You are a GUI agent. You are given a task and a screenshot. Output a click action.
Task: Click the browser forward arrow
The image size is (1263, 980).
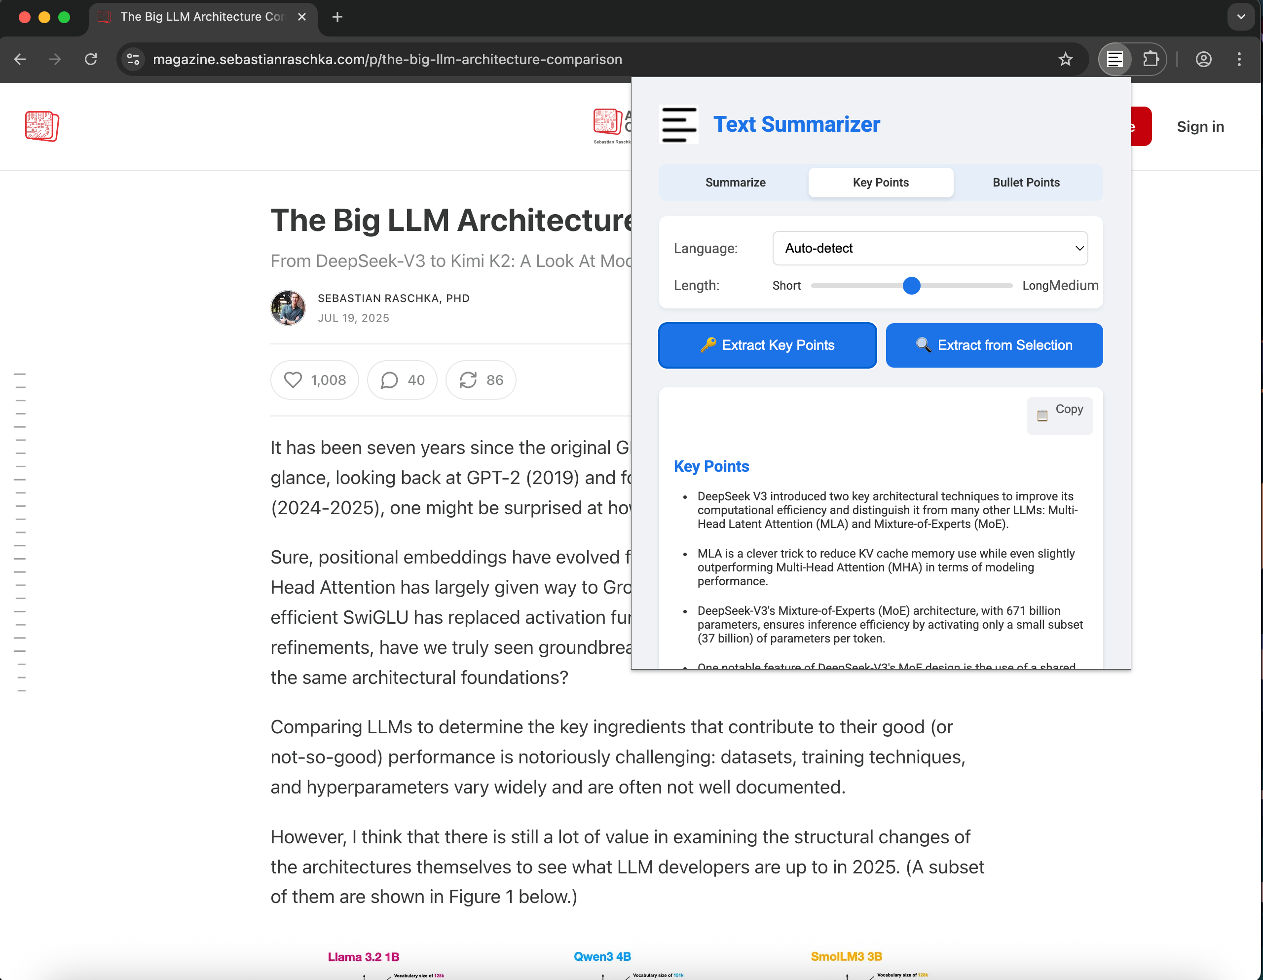pos(55,59)
